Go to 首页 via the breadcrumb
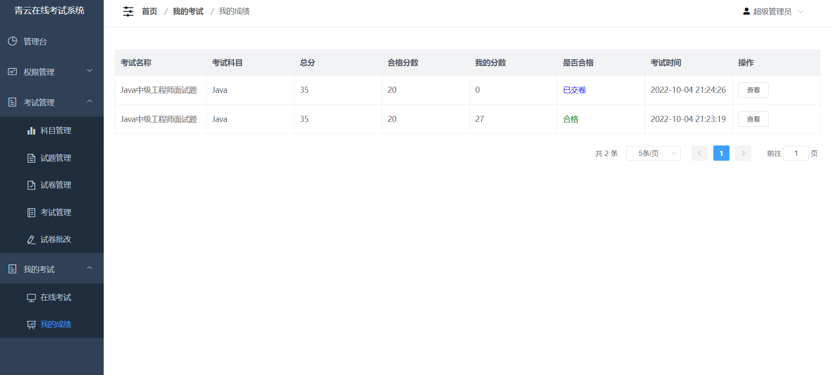Image resolution: width=831 pixels, height=375 pixels. pos(149,11)
